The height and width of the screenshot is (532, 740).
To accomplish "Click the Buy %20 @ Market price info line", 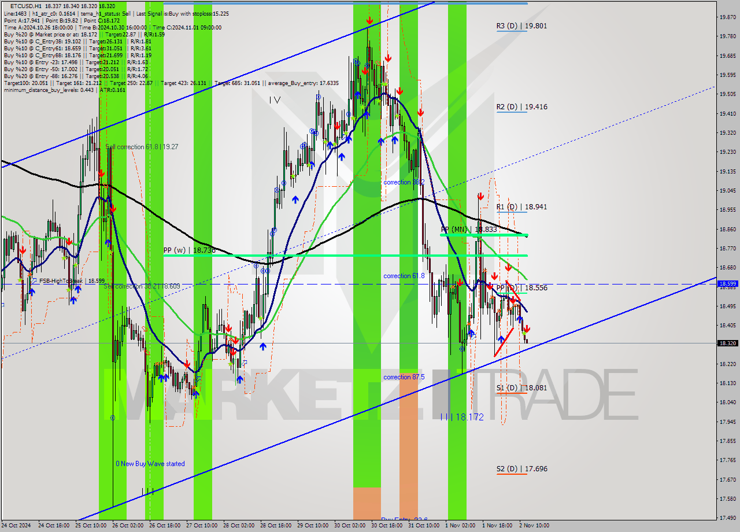I will pyautogui.click(x=84, y=34).
